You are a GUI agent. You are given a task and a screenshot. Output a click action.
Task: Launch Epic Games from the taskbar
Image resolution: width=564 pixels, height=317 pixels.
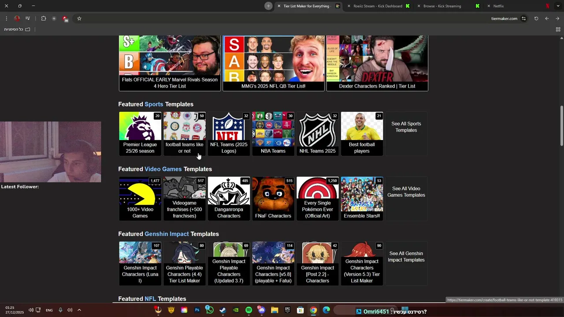[287, 310]
